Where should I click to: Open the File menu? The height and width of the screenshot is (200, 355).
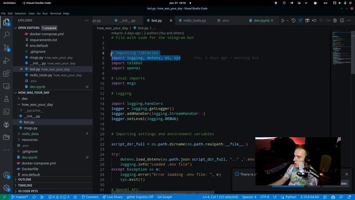point(3,13)
